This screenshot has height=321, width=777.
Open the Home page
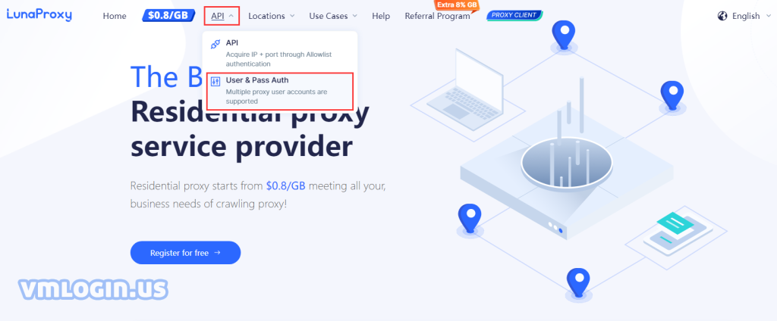click(115, 16)
